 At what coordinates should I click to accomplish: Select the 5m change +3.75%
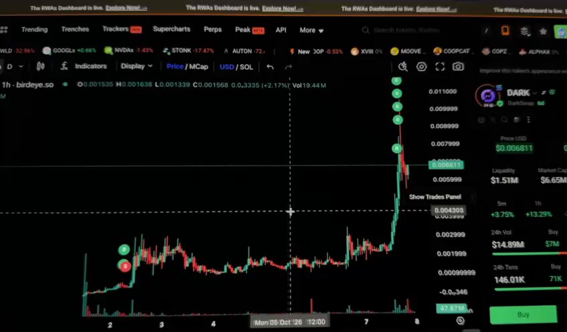pos(502,214)
